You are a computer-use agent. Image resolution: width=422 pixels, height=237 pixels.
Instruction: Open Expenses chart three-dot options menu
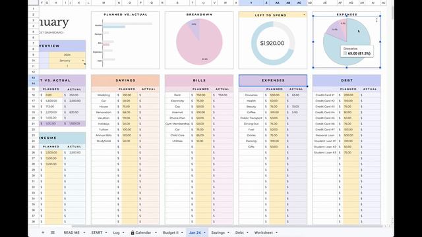point(377,20)
